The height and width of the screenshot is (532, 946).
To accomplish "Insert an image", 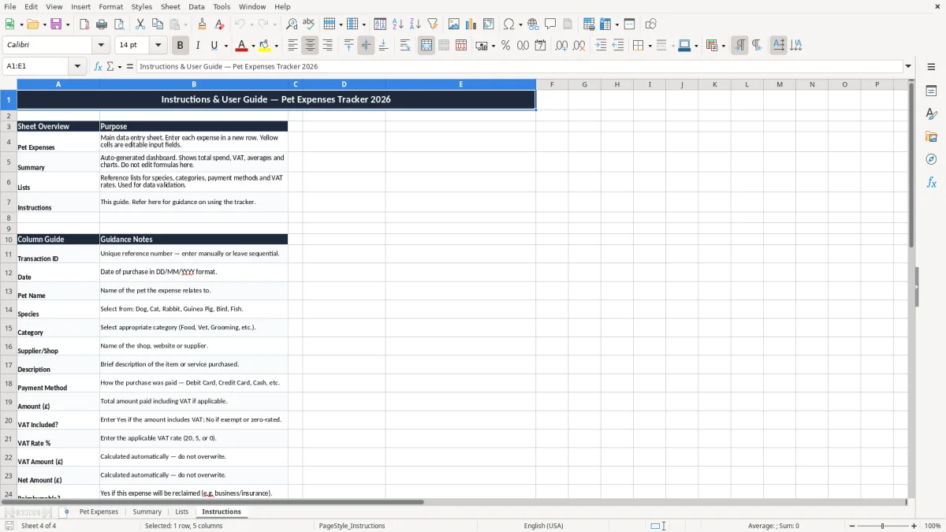I will tap(454, 24).
